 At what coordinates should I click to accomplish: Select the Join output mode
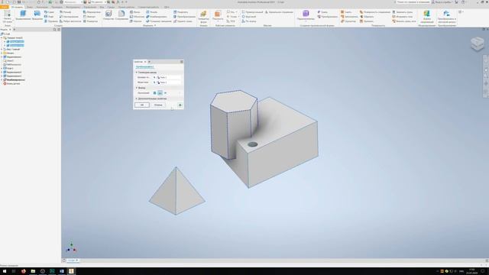(154, 93)
